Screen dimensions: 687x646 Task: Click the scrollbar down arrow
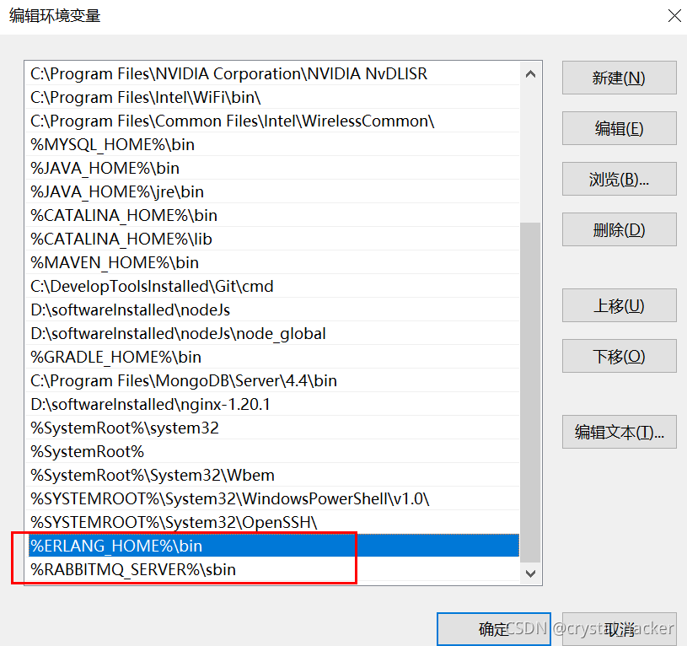point(530,573)
